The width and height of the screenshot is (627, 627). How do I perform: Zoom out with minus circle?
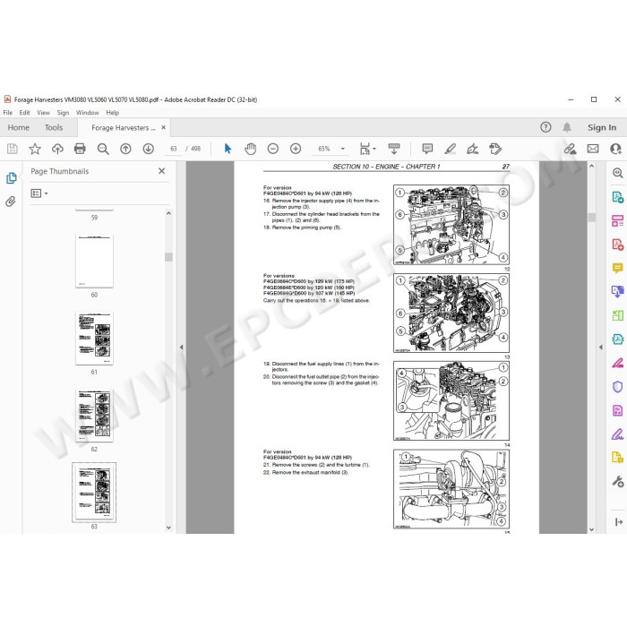pyautogui.click(x=272, y=149)
